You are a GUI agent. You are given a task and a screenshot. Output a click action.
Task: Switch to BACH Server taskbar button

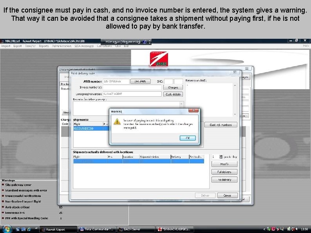(x=136, y=229)
